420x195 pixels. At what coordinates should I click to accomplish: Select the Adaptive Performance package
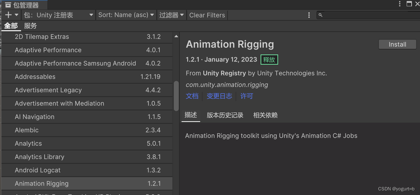point(87,50)
